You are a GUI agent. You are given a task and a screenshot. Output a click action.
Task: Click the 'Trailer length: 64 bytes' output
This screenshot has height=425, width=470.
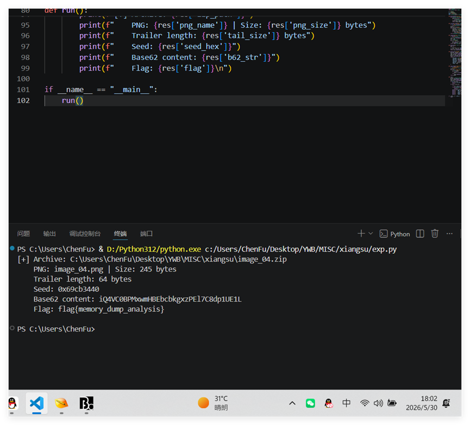tap(83, 279)
